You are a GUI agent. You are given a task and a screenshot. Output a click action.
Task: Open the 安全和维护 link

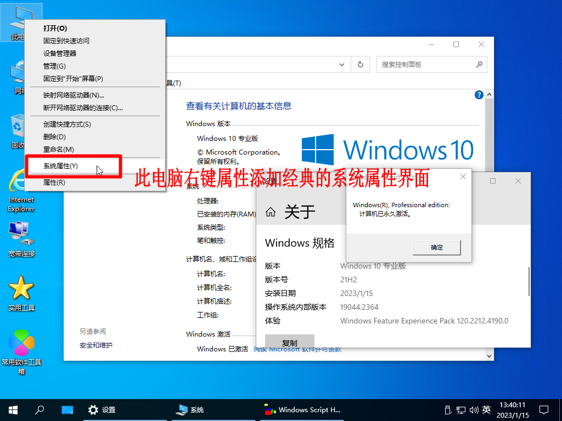[x=95, y=345]
